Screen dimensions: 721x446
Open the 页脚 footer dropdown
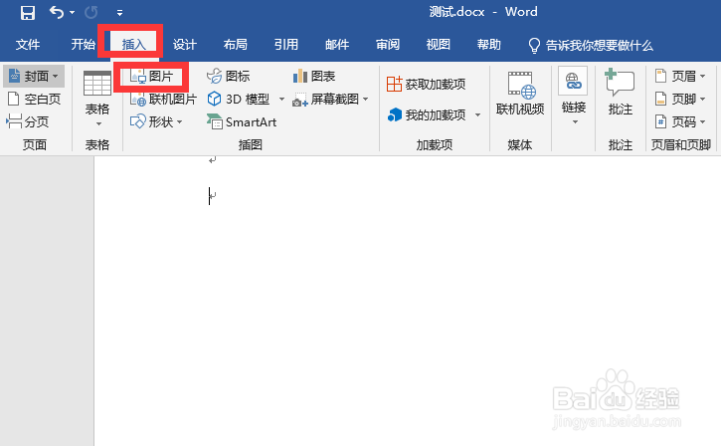[x=680, y=99]
